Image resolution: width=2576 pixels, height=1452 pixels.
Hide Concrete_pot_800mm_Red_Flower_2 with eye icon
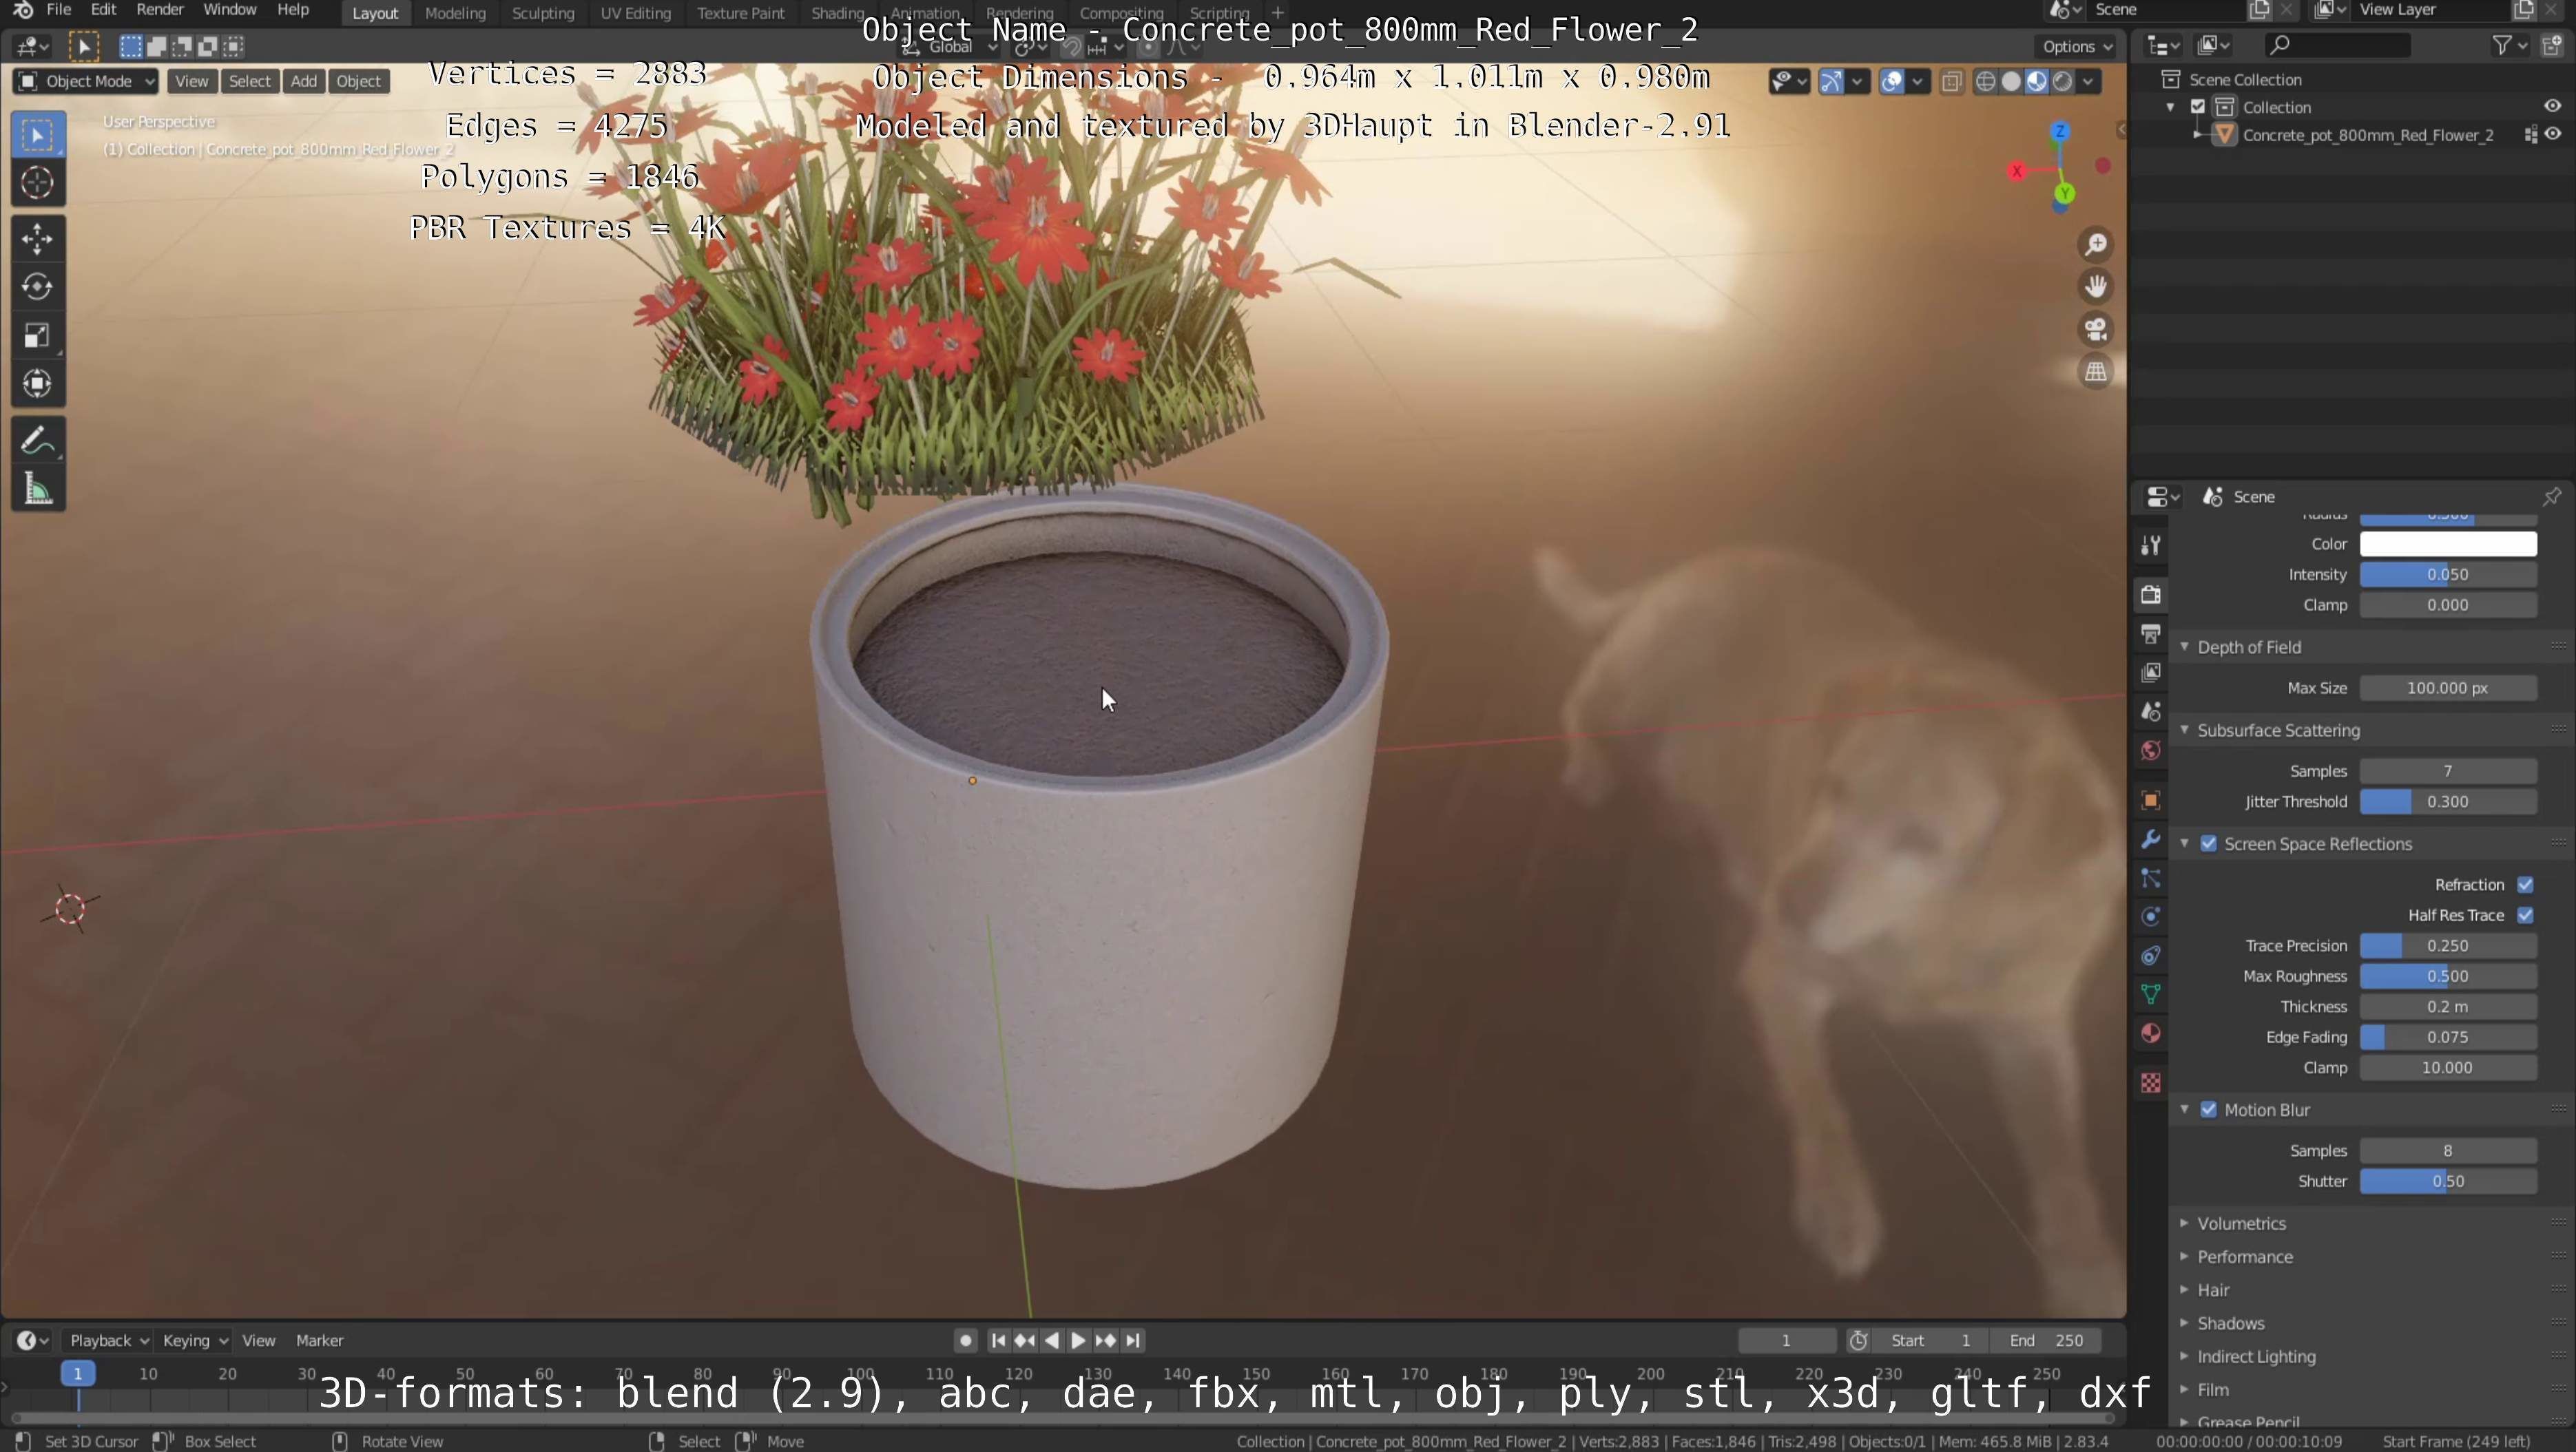(2553, 134)
